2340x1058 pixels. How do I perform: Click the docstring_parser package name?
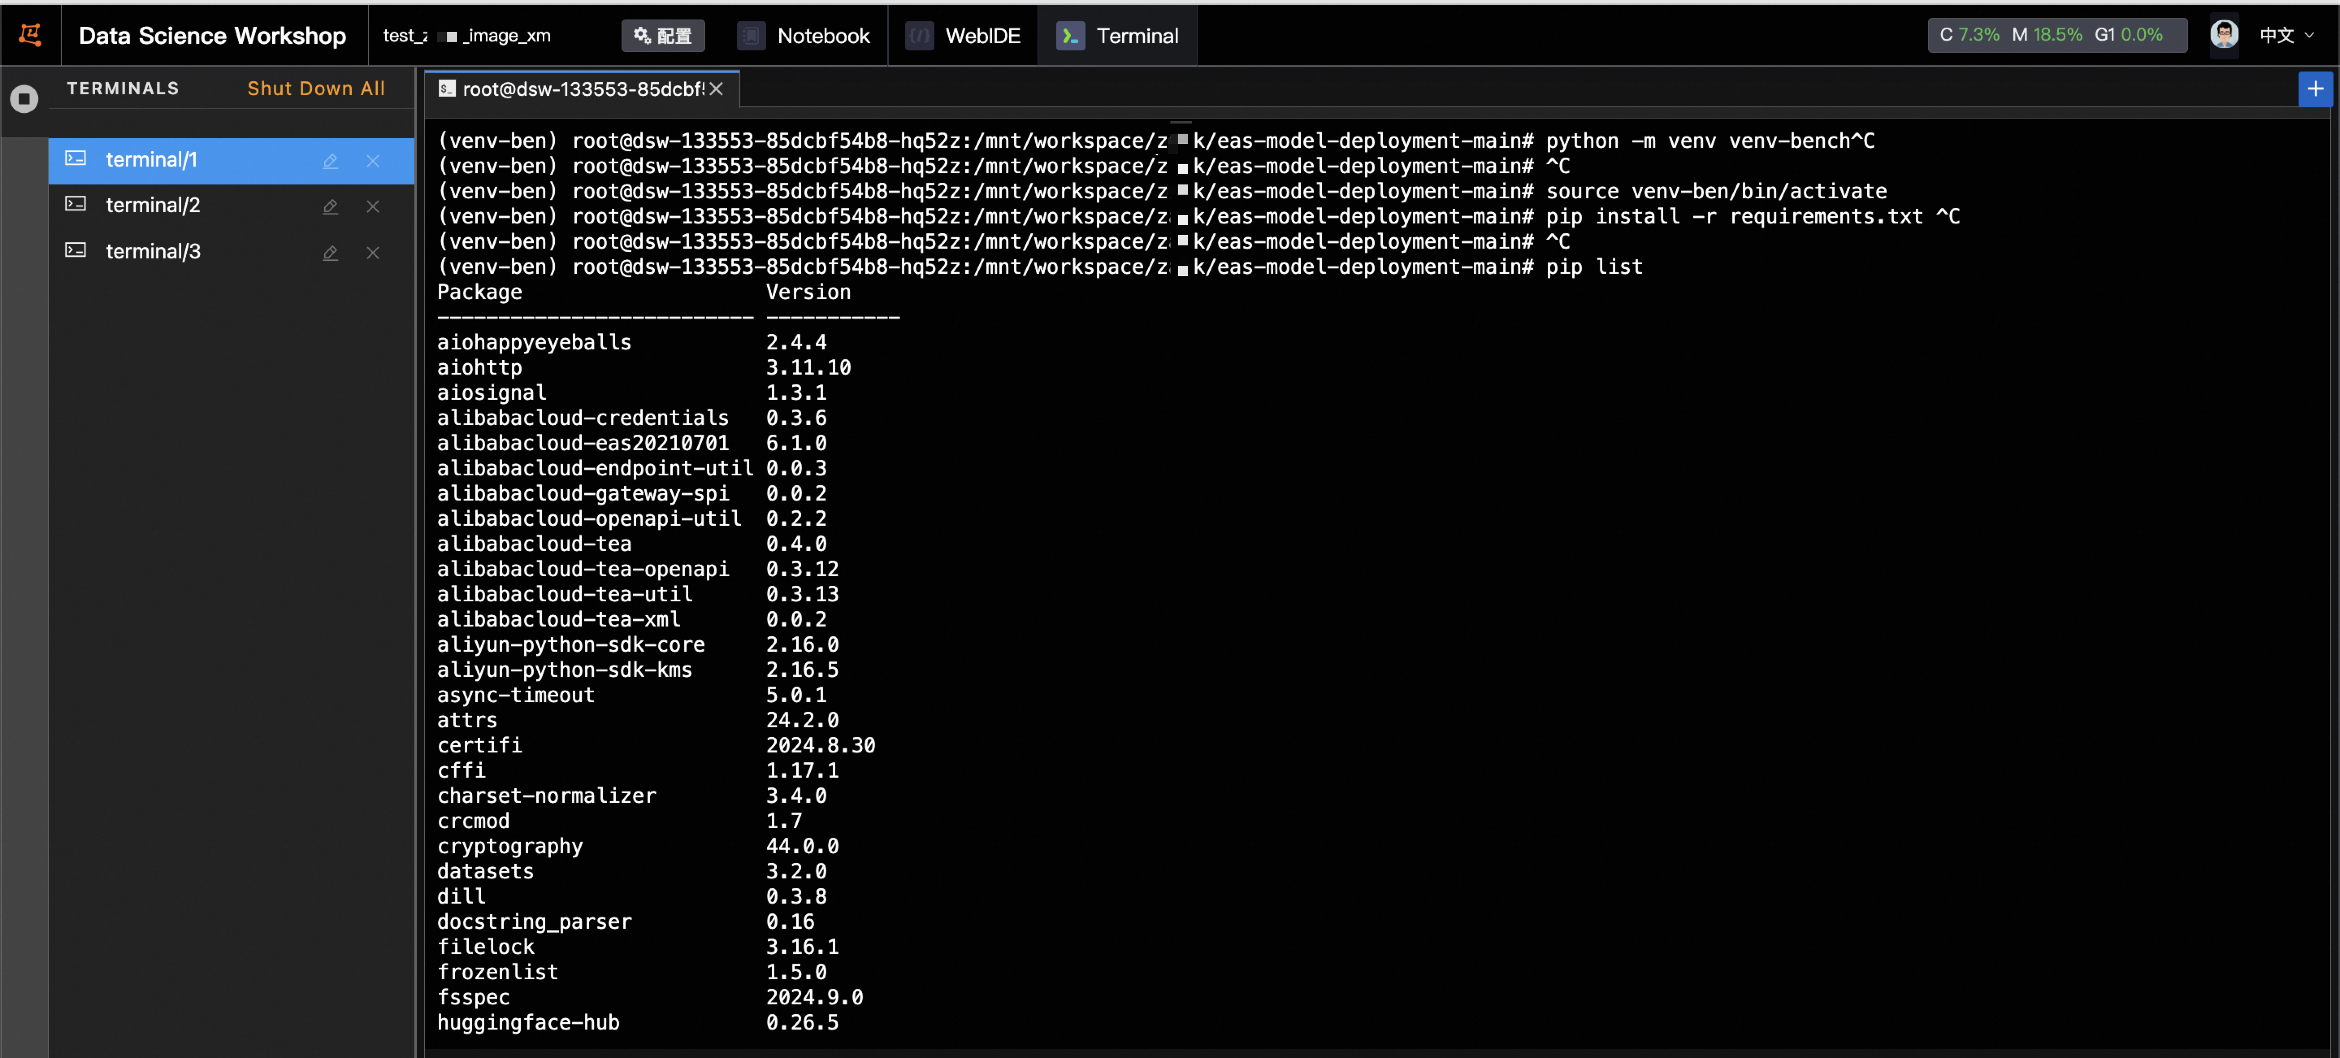tap(534, 922)
